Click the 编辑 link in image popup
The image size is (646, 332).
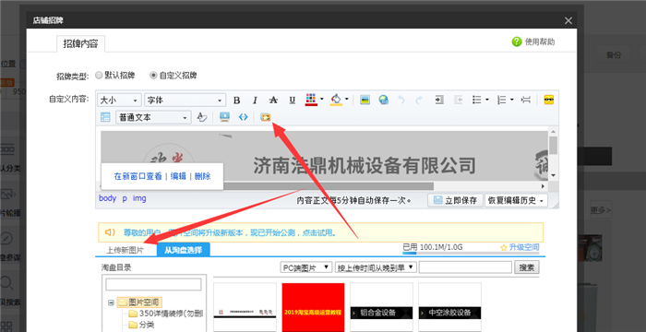178,176
